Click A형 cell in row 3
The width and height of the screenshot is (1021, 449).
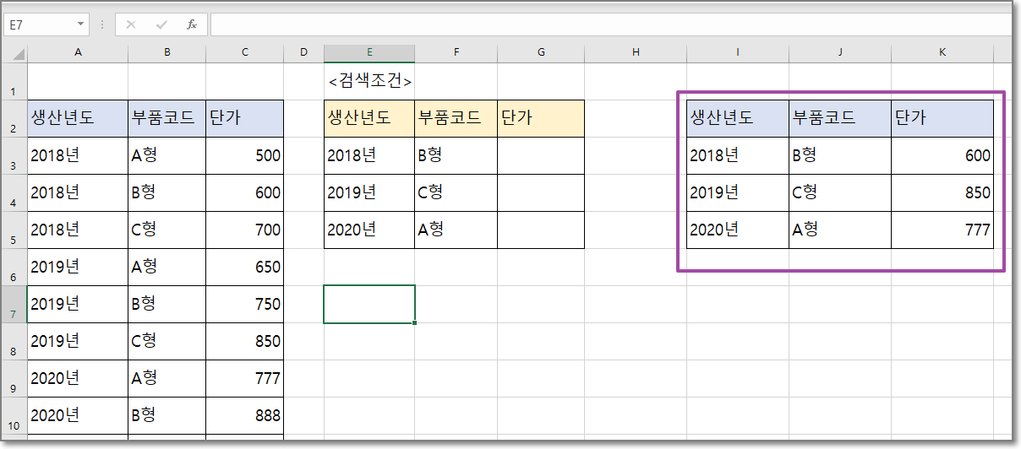[167, 156]
